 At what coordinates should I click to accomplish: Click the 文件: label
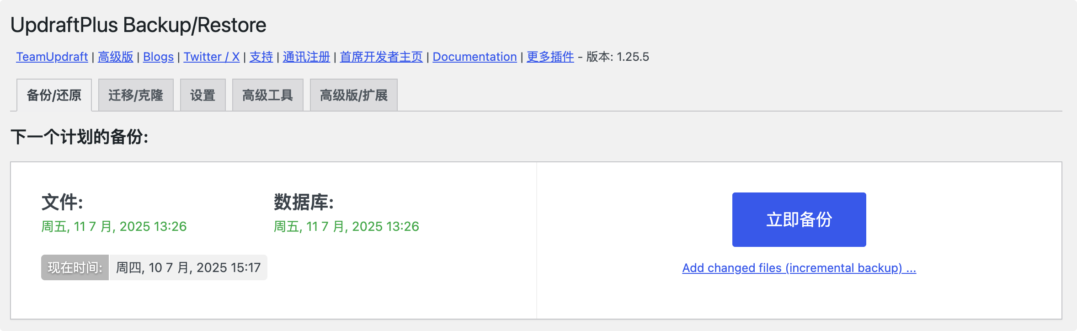62,202
